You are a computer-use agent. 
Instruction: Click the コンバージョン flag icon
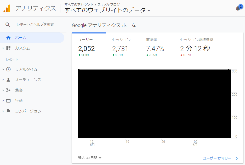click(8, 111)
